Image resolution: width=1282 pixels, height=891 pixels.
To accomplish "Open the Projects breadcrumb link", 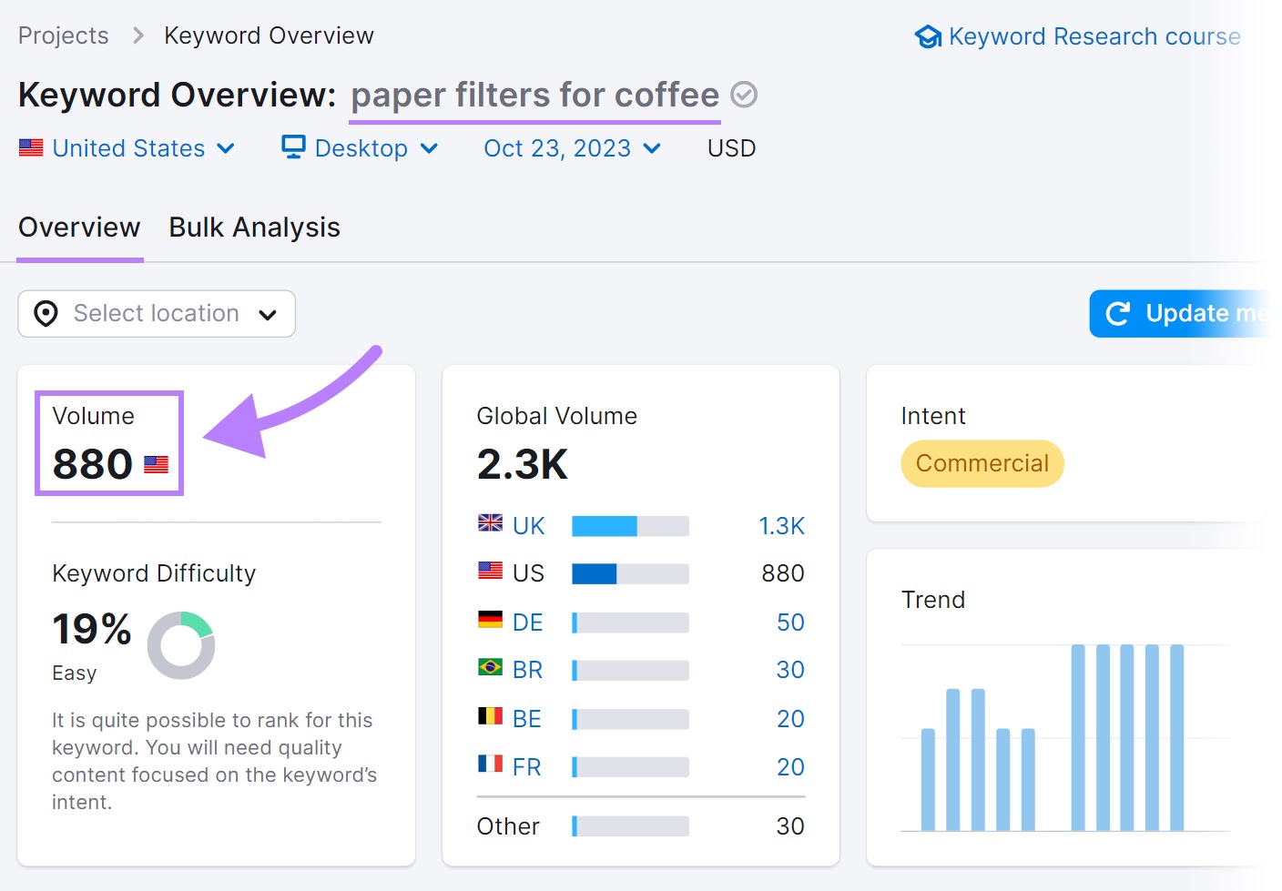I will pyautogui.click(x=63, y=35).
